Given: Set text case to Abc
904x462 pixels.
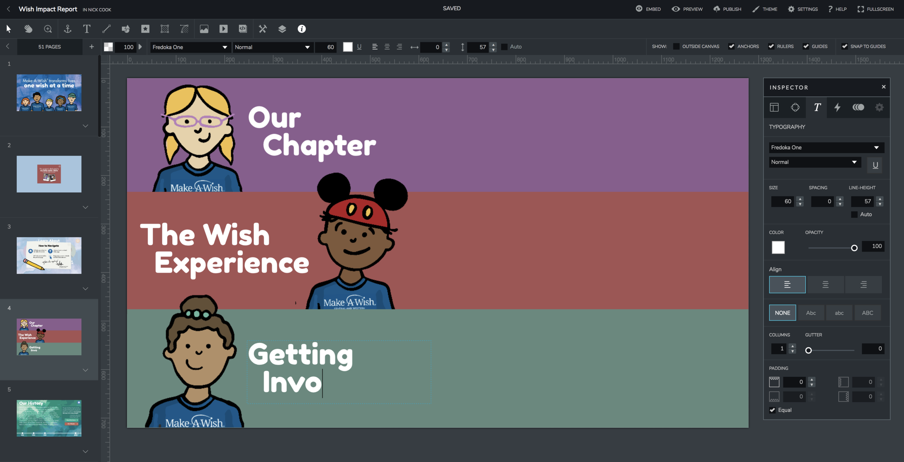Looking at the screenshot, I should [811, 313].
